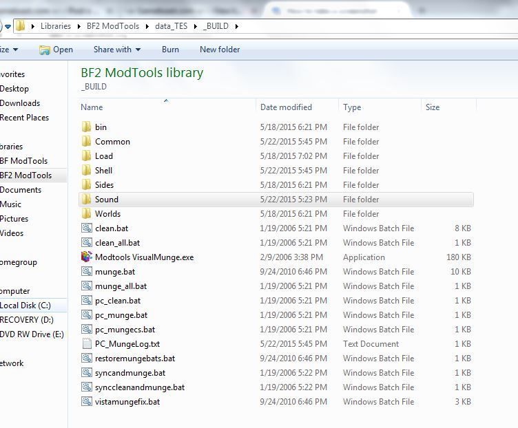Viewport: 518px width, 428px height.
Task: Select the Sound folder icon
Action: point(86,200)
